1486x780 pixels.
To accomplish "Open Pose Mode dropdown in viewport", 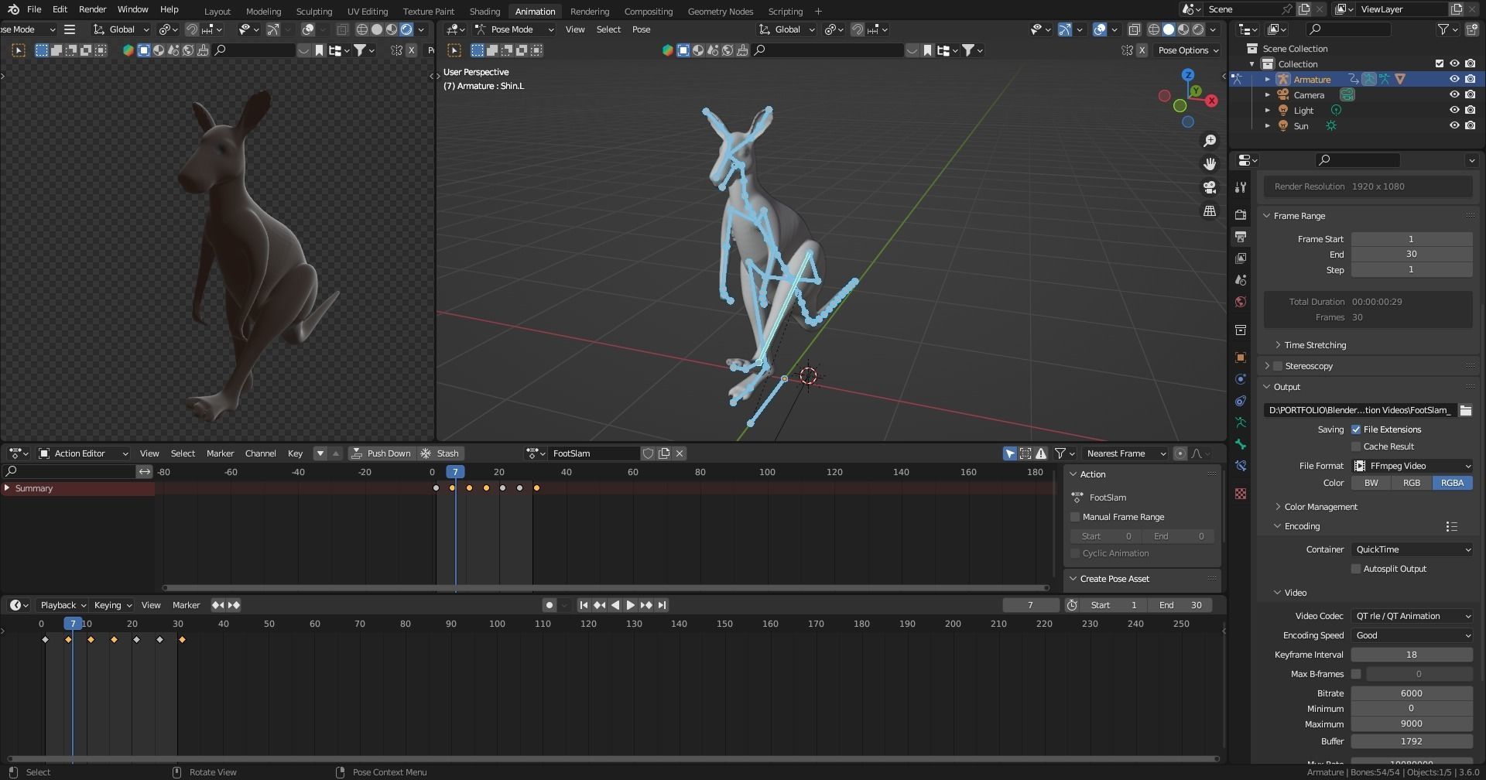I will tap(514, 29).
